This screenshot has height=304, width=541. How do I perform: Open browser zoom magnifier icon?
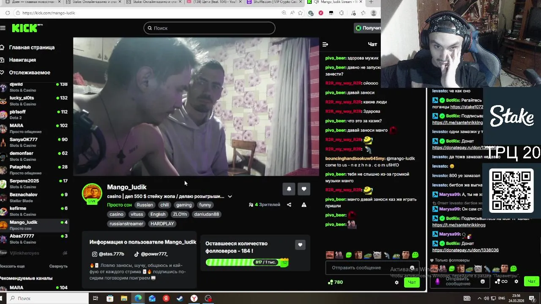coord(284,13)
